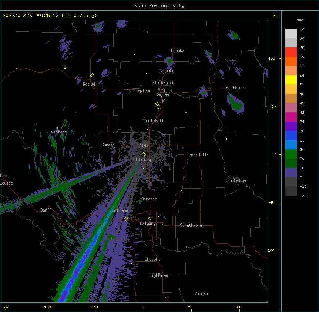Viewport: 319px width, 312px height.
Task: Click the Limestone label
Action: pyautogui.click(x=57, y=132)
